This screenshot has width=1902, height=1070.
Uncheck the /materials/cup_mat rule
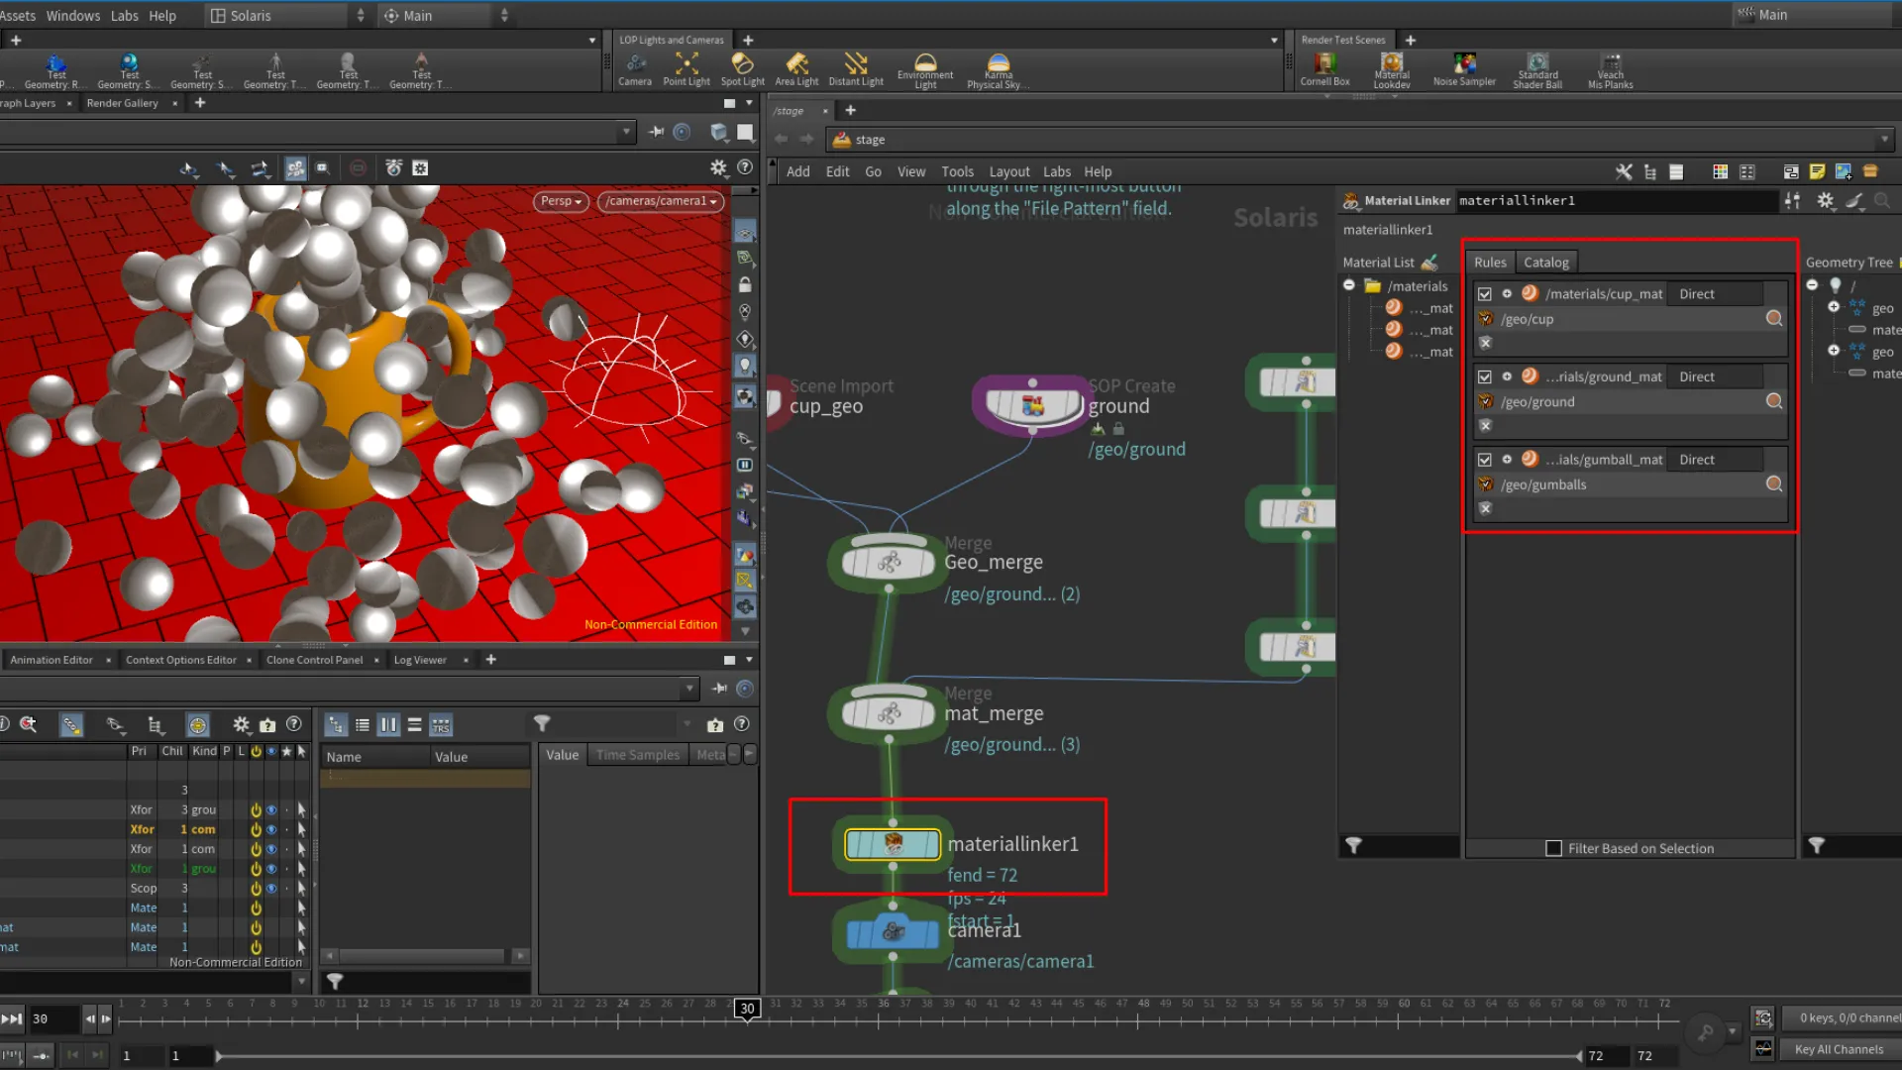[1485, 293]
